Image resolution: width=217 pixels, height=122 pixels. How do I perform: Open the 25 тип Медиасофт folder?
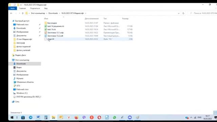point(24,39)
